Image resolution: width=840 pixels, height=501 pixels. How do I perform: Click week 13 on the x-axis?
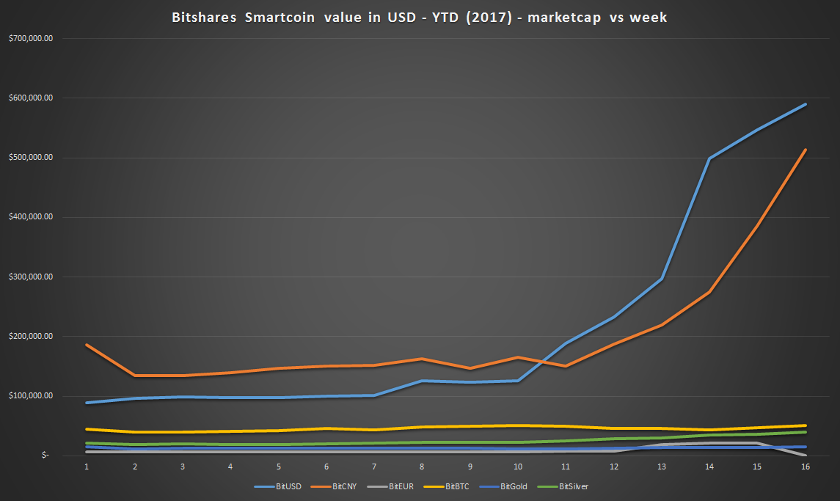tap(662, 467)
